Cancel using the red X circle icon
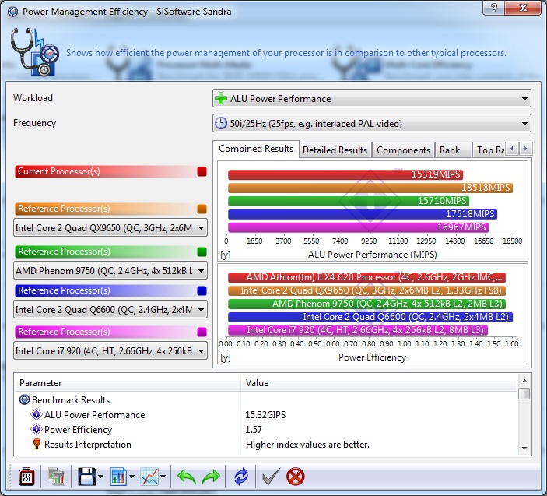The height and width of the screenshot is (496, 547). pyautogui.click(x=296, y=477)
